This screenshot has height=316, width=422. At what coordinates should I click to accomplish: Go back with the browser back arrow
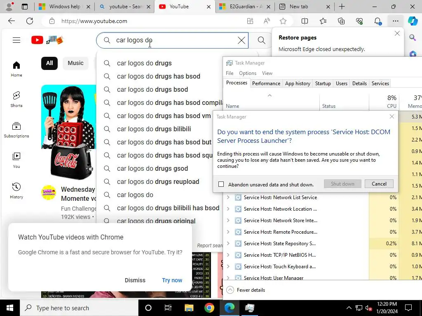click(x=12, y=21)
